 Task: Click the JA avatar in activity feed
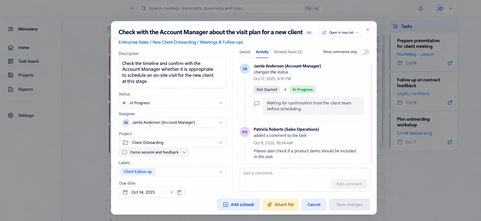point(245,69)
